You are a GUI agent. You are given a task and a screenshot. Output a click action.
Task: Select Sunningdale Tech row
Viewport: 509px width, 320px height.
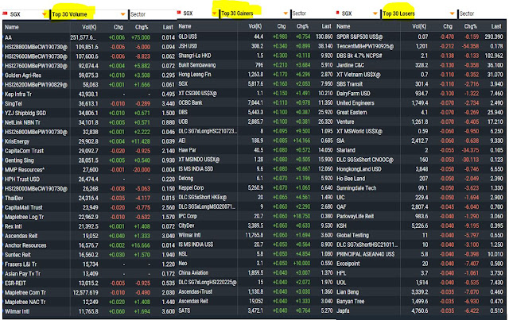(x=421, y=188)
